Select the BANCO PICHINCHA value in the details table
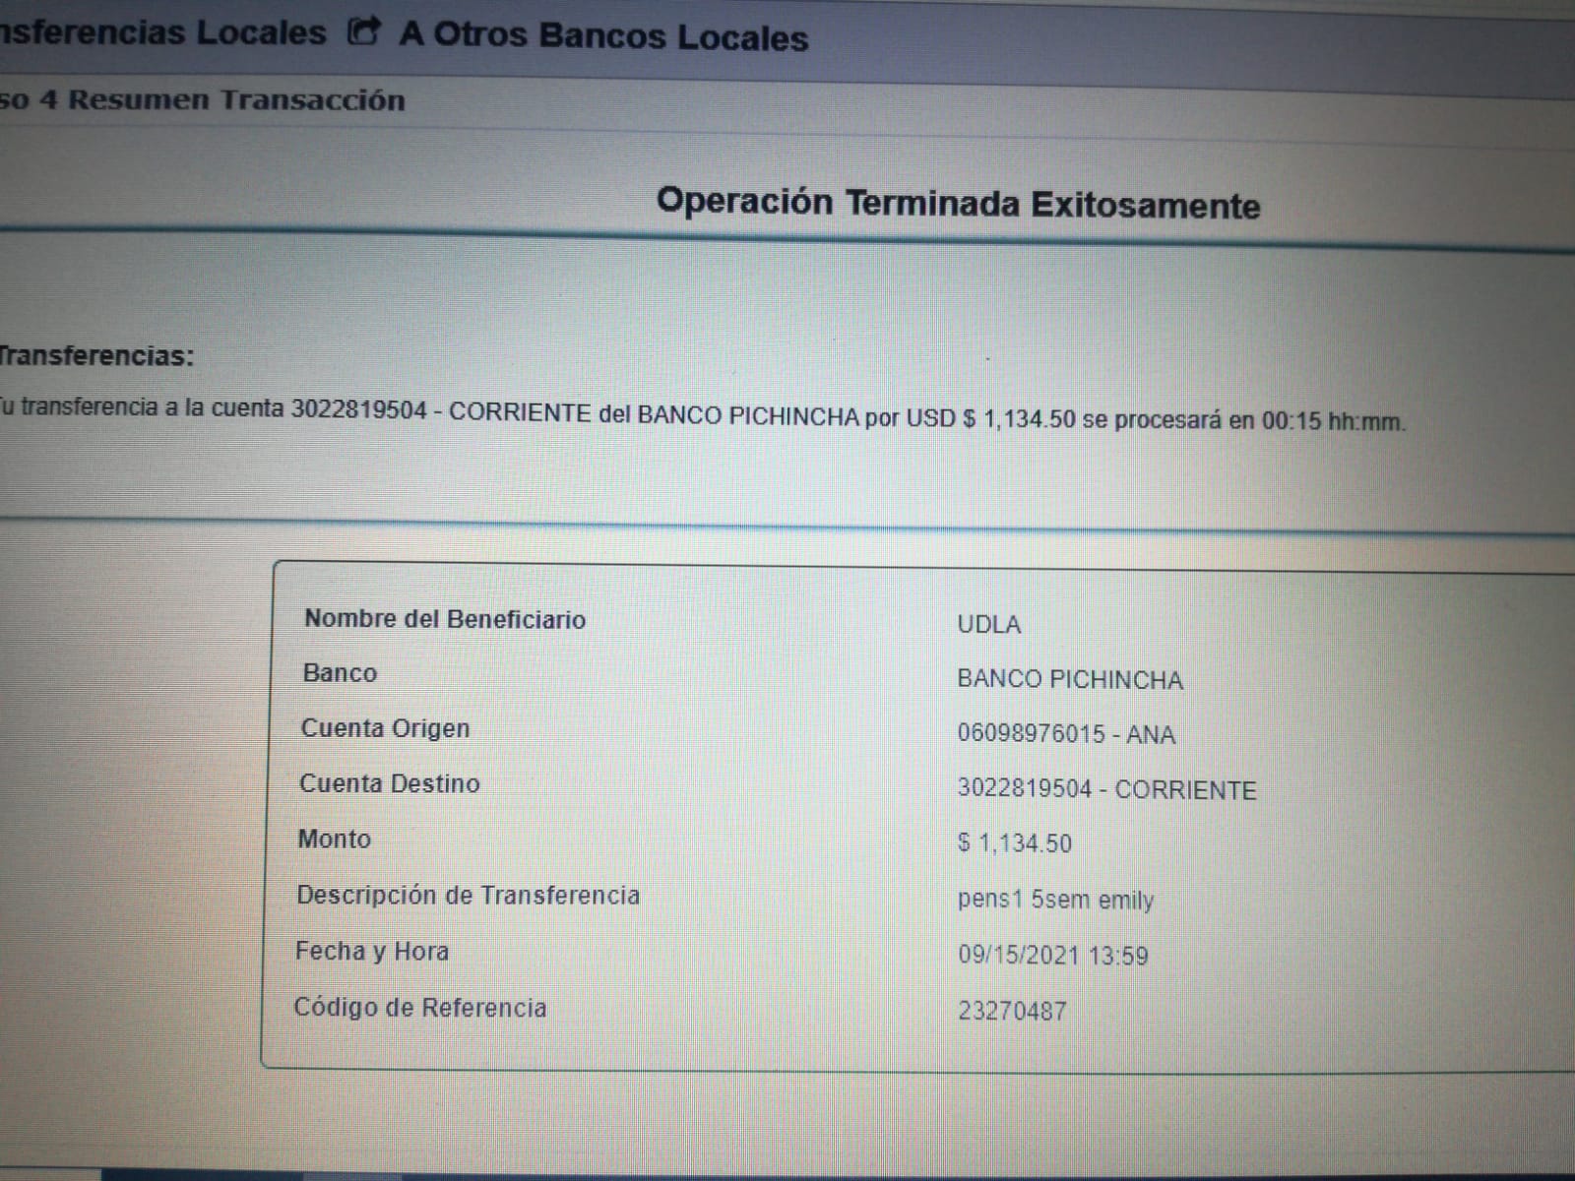The height and width of the screenshot is (1181, 1575). click(x=1069, y=680)
